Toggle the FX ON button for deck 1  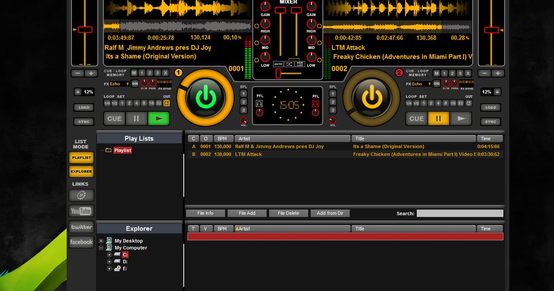[x=135, y=84]
